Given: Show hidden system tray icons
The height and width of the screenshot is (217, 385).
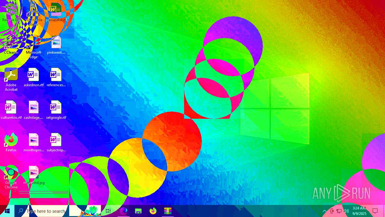Looking at the screenshot, I should coord(324,211).
